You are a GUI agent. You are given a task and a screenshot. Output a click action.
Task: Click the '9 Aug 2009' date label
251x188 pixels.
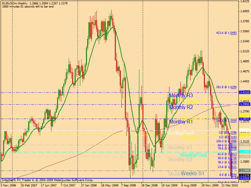click(x=189, y=186)
